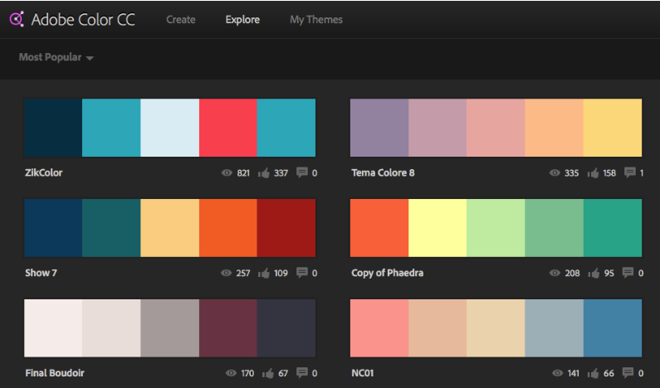The width and height of the screenshot is (660, 388).
Task: Click the 337 likes count of ZikColor
Action: point(281,173)
